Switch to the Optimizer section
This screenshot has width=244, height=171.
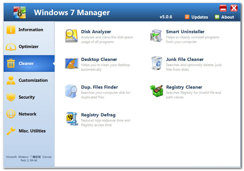point(29,47)
